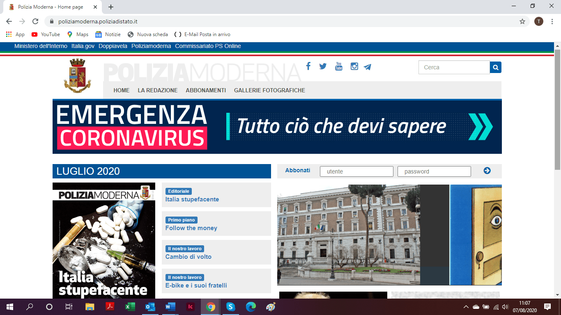This screenshot has width=561, height=315.
Task: Click the browser forward arrow
Action: coord(22,21)
